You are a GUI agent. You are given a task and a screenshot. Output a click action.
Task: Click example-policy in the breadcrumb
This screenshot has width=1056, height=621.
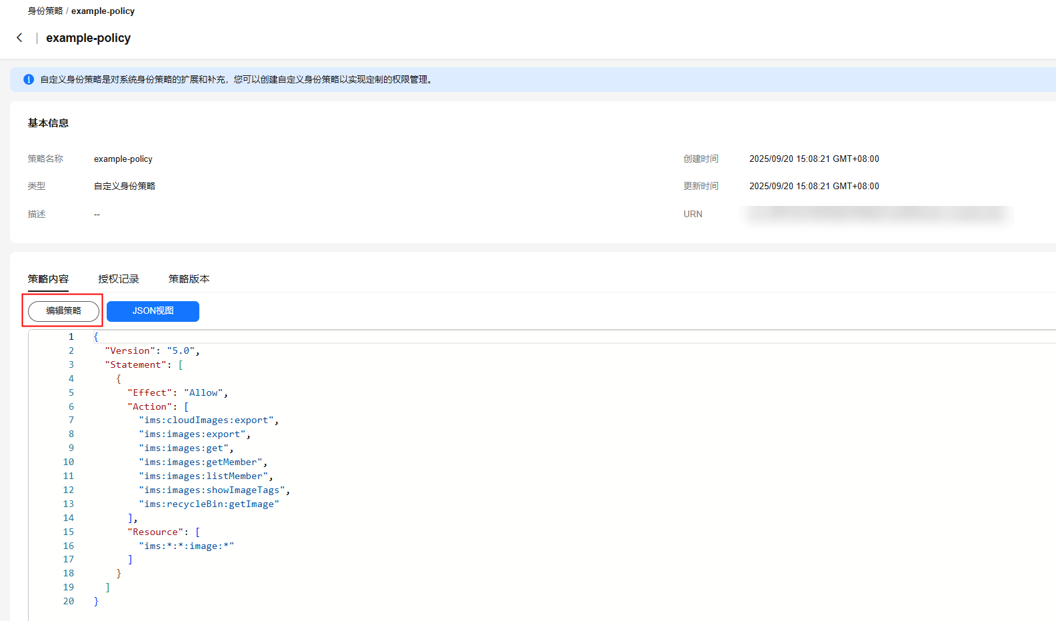[x=103, y=11]
